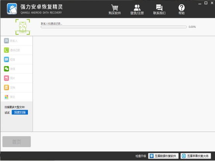Open the 购买软件 shopping cart icon
Image resolution: width=215 pixels, height=161 pixels.
(114, 7)
